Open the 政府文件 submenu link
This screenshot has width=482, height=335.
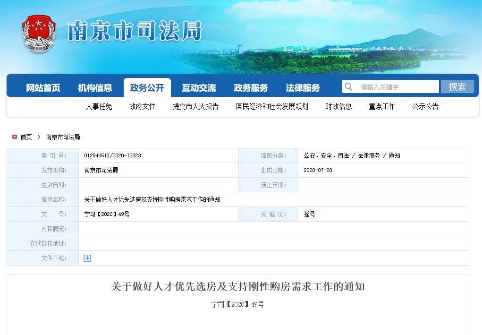[x=142, y=107]
